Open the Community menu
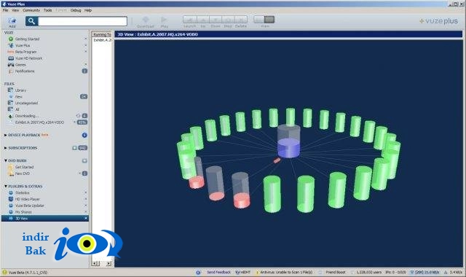The image size is (466, 277). [x=31, y=10]
